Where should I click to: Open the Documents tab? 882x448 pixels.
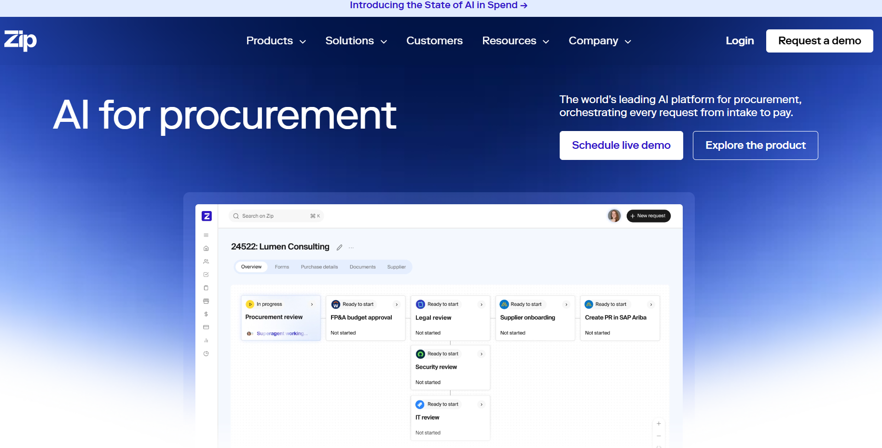[x=363, y=267]
